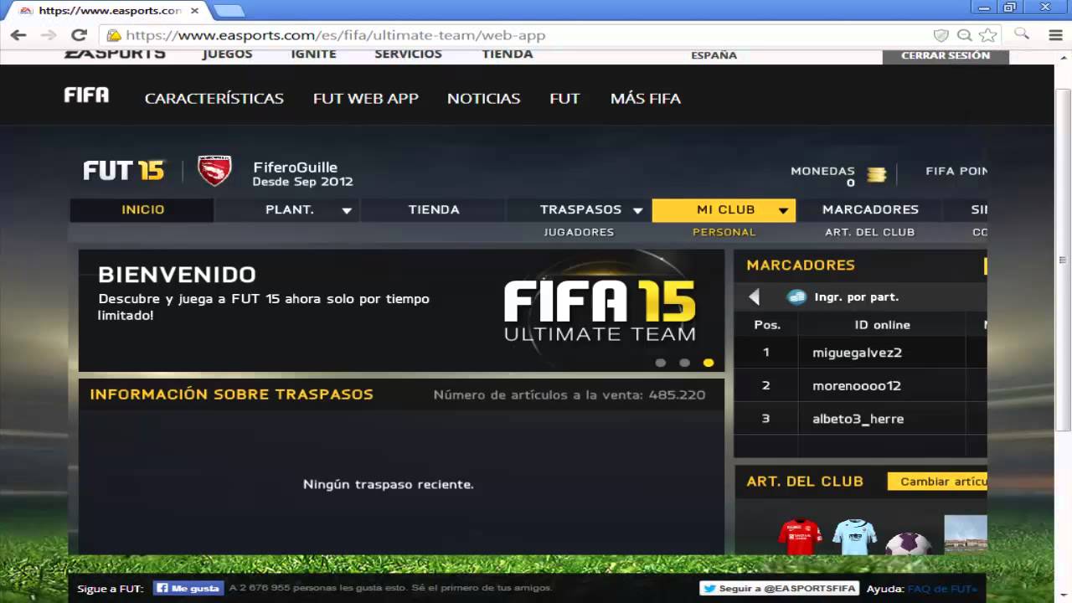Click the FiferoGuille username
This screenshot has width=1072, height=603.
coord(295,167)
